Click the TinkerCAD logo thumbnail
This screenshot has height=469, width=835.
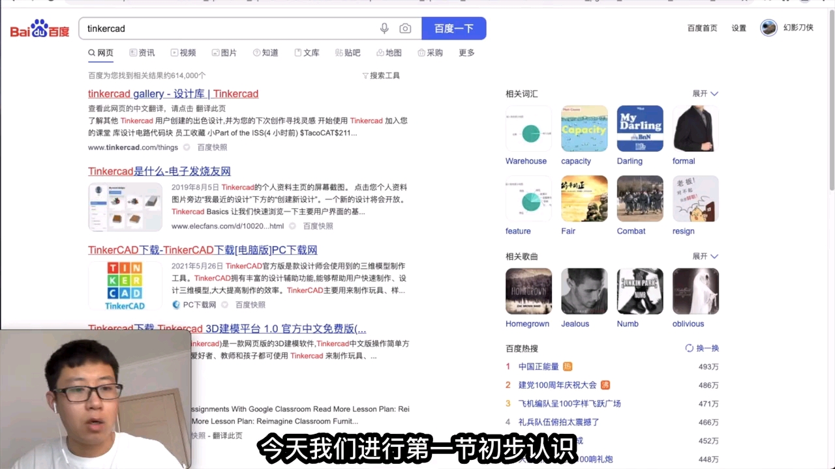pyautogui.click(x=125, y=286)
